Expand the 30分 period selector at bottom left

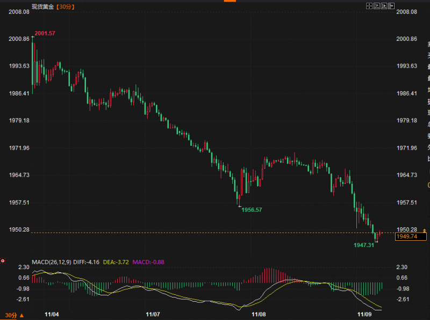coord(10,315)
